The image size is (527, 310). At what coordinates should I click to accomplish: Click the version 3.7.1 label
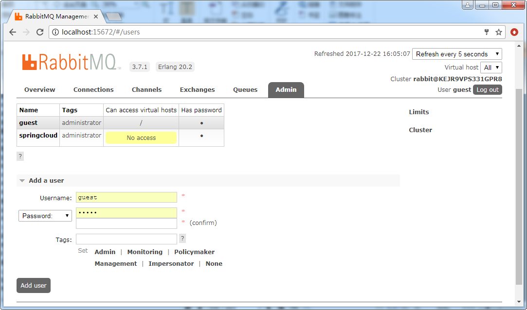(140, 67)
